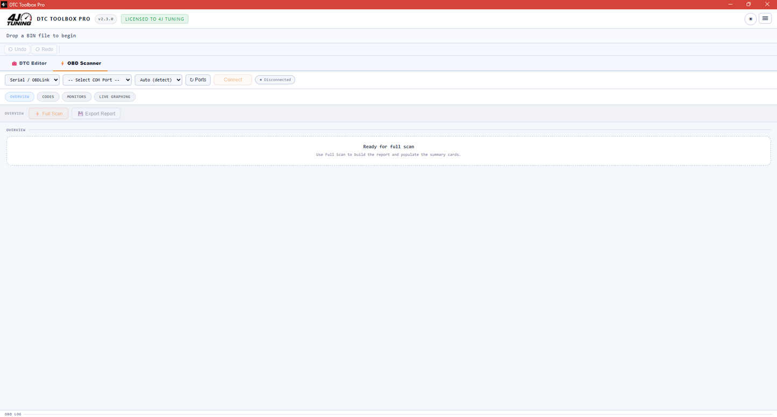Viewport: 777px width, 417px height.
Task: Switch to the OBD Scanner tab
Action: click(81, 63)
